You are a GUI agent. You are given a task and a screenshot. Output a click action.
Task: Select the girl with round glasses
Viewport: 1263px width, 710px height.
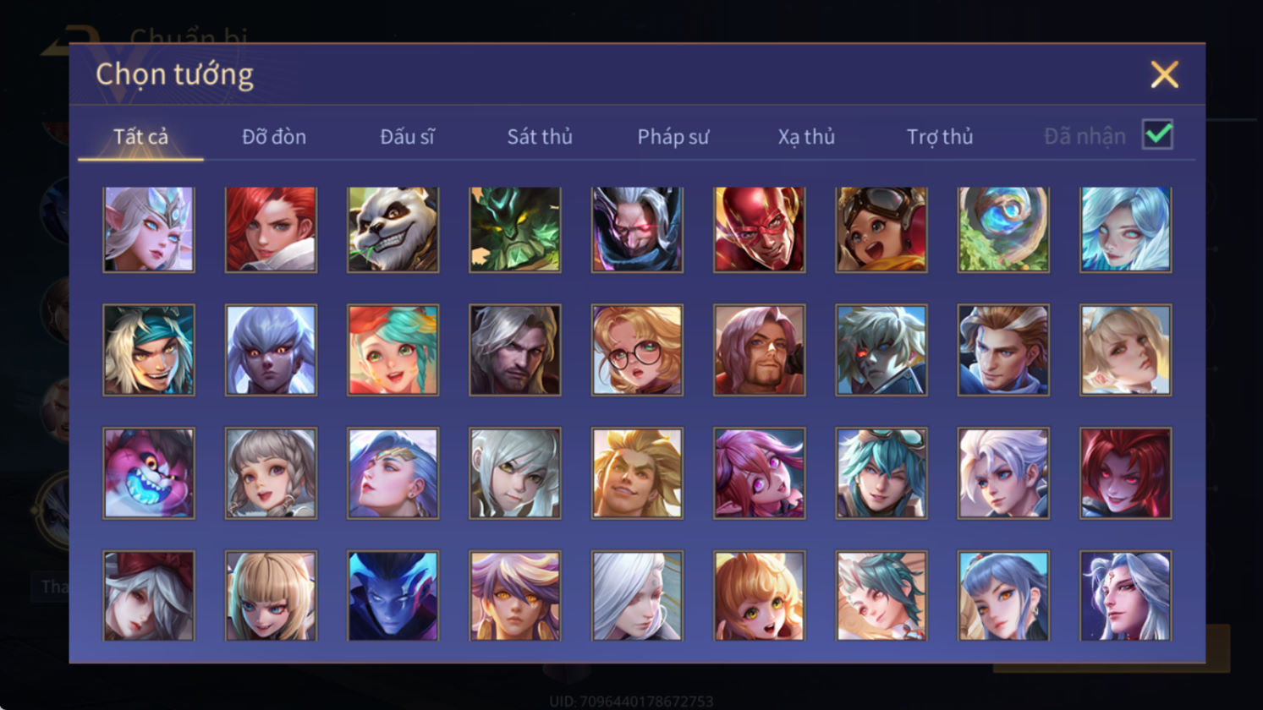coord(637,351)
